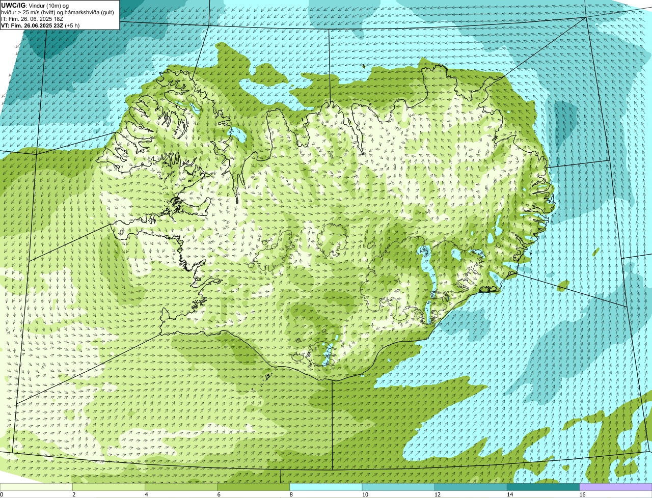The height and width of the screenshot is (498, 652).
Task: Click the legend value "12"
Action: coord(437,494)
